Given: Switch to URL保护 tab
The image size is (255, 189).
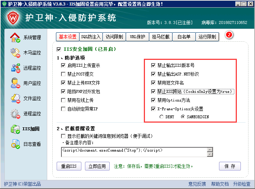Looking at the screenshot, I should pos(137,37).
